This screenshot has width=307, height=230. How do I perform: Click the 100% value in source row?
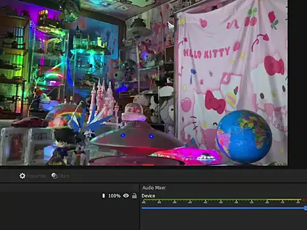[114, 195]
